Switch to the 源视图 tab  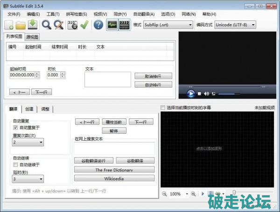click(x=32, y=37)
